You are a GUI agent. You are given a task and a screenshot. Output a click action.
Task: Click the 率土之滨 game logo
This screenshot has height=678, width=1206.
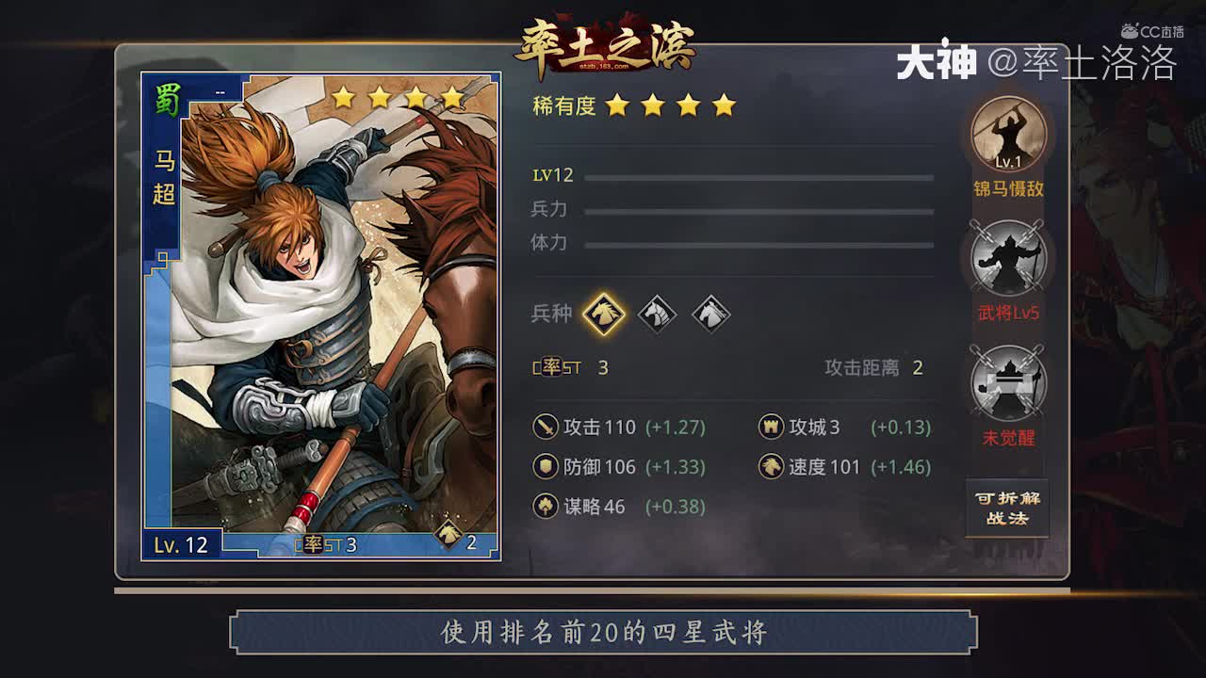coord(604,46)
